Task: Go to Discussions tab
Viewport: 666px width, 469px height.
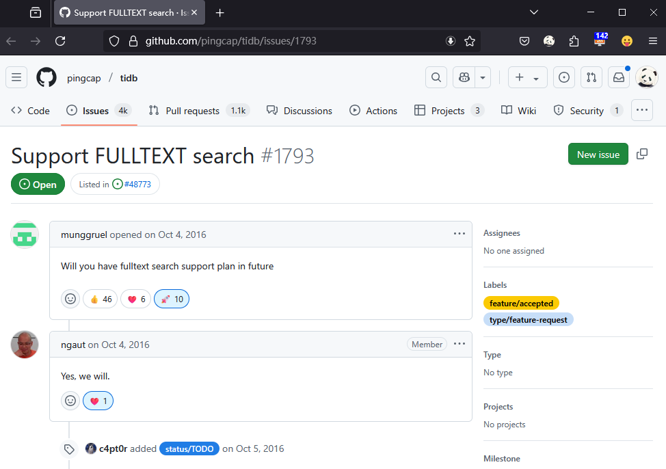Action: [299, 111]
